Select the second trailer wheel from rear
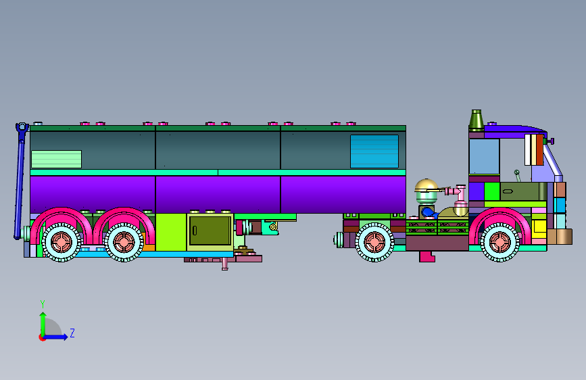This screenshot has width=586, height=380. tap(124, 242)
